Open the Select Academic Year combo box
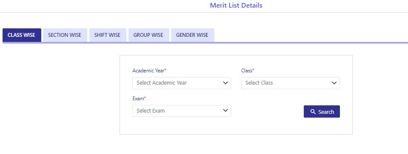This screenshot has height=154, width=408. coord(181,83)
